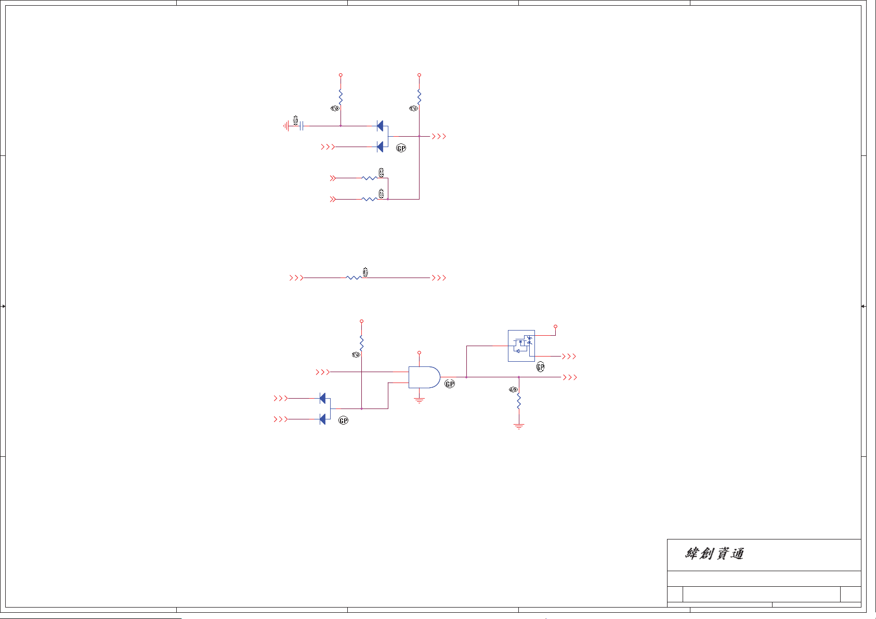Select the boxed MOSFET transistor symbol
Viewport: 876px width, 619px height.
click(521, 346)
